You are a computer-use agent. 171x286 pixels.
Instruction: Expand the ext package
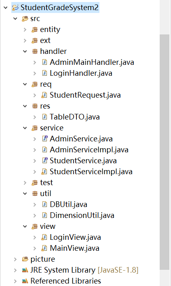(25, 41)
